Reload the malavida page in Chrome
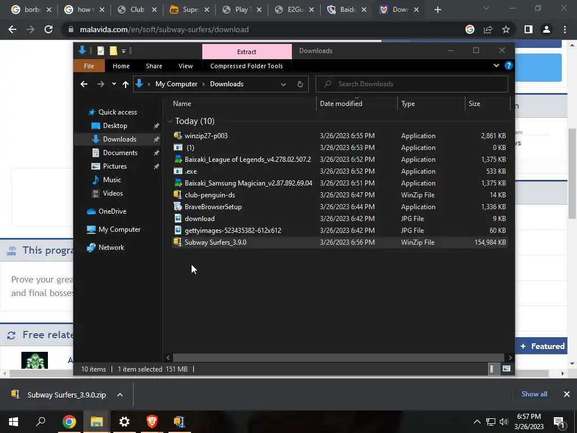The height and width of the screenshot is (433, 577). (x=48, y=29)
